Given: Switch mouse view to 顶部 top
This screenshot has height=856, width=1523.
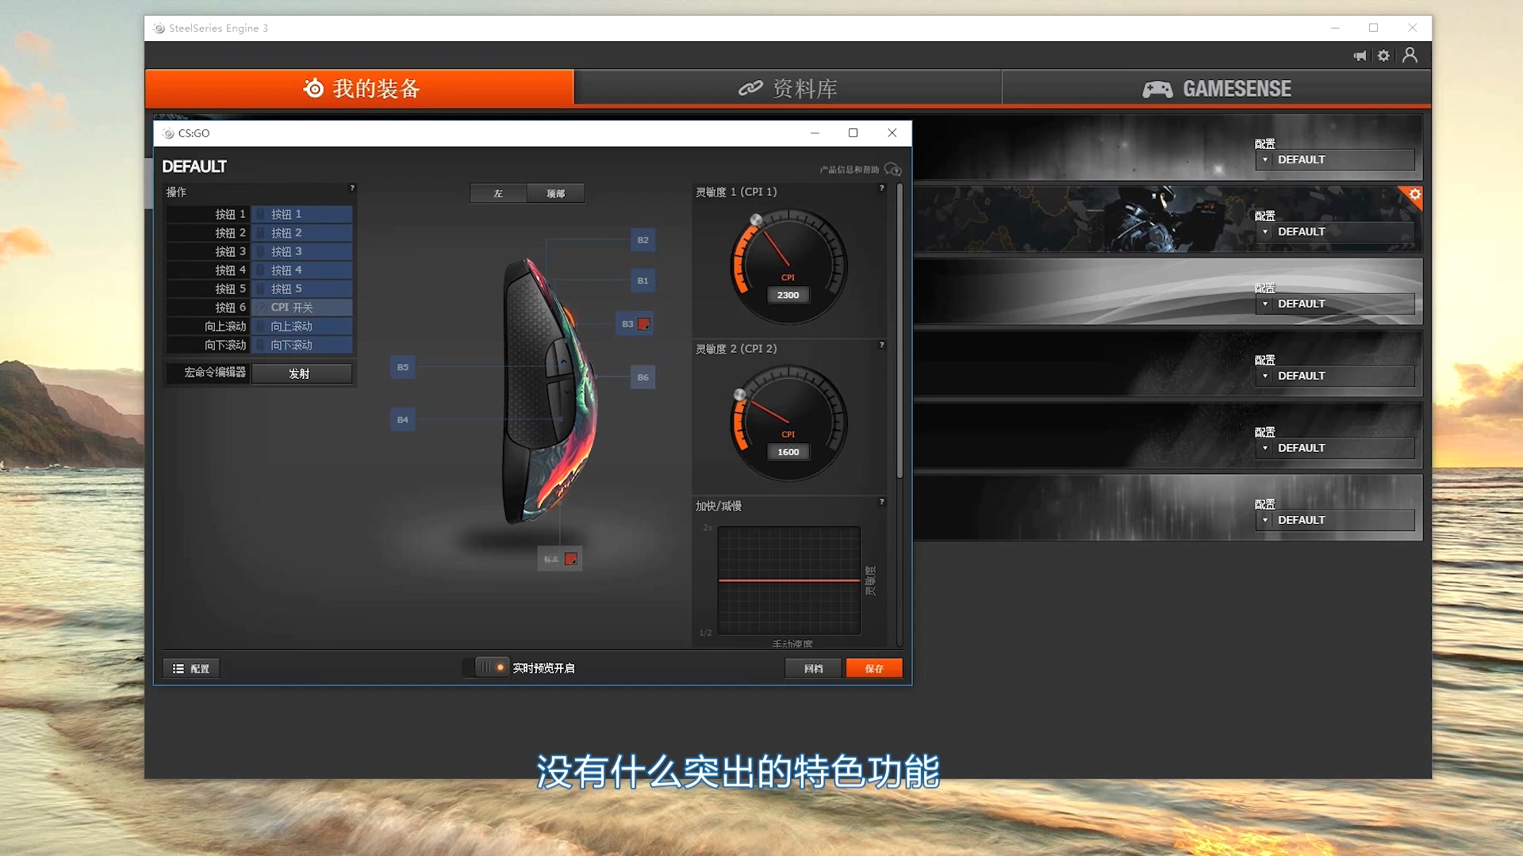Looking at the screenshot, I should [555, 193].
